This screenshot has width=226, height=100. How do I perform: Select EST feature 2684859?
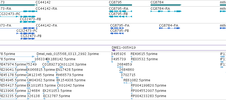click(120, 67)
